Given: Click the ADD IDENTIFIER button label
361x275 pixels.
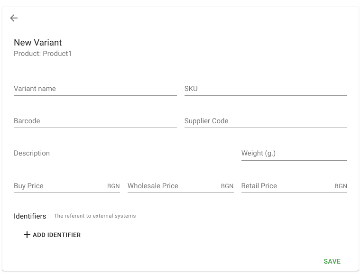Looking at the screenshot, I should tap(56, 235).
